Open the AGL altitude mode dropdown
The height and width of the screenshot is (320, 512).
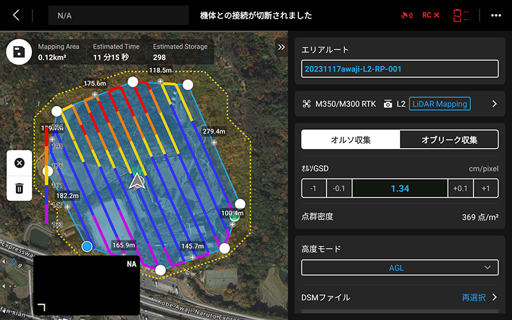click(x=399, y=268)
